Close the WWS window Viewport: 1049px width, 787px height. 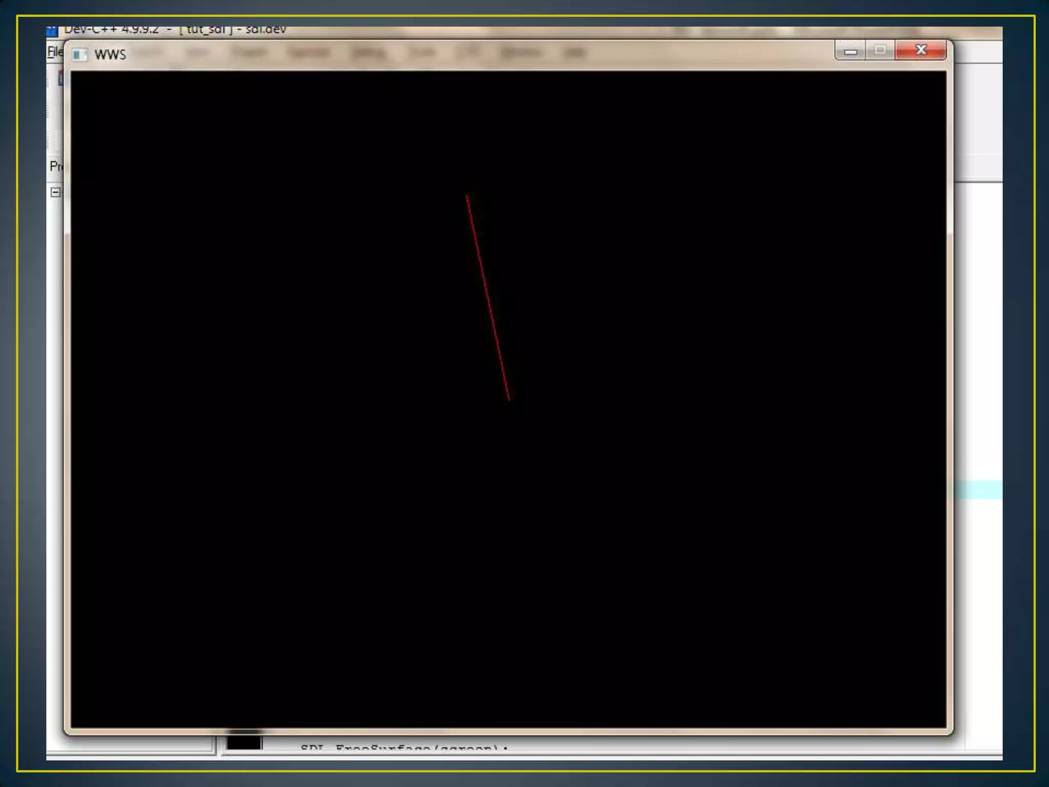coord(920,50)
